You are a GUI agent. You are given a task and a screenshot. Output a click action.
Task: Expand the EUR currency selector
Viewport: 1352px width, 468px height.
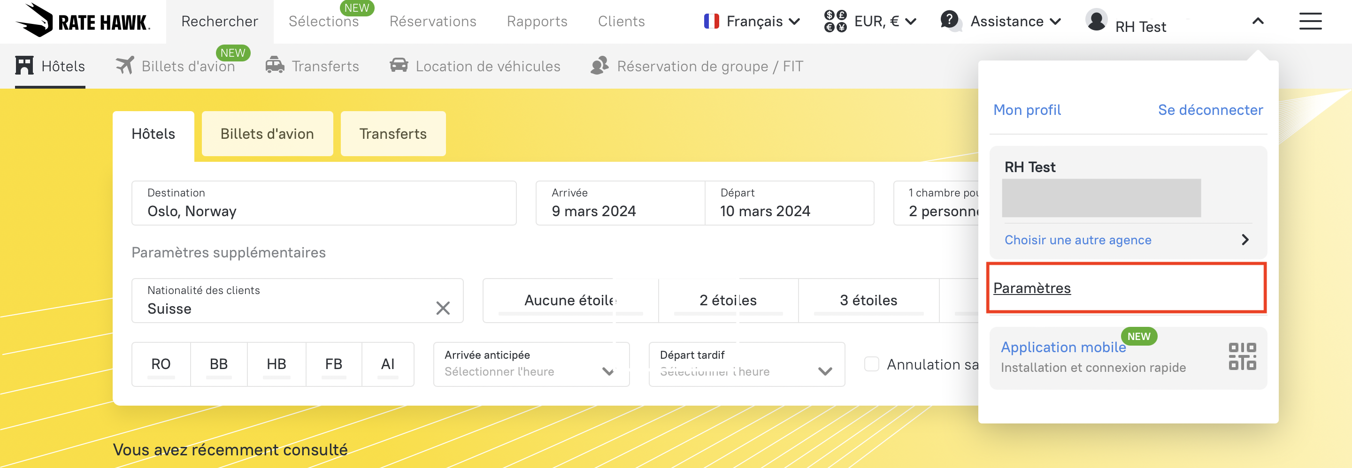click(870, 22)
